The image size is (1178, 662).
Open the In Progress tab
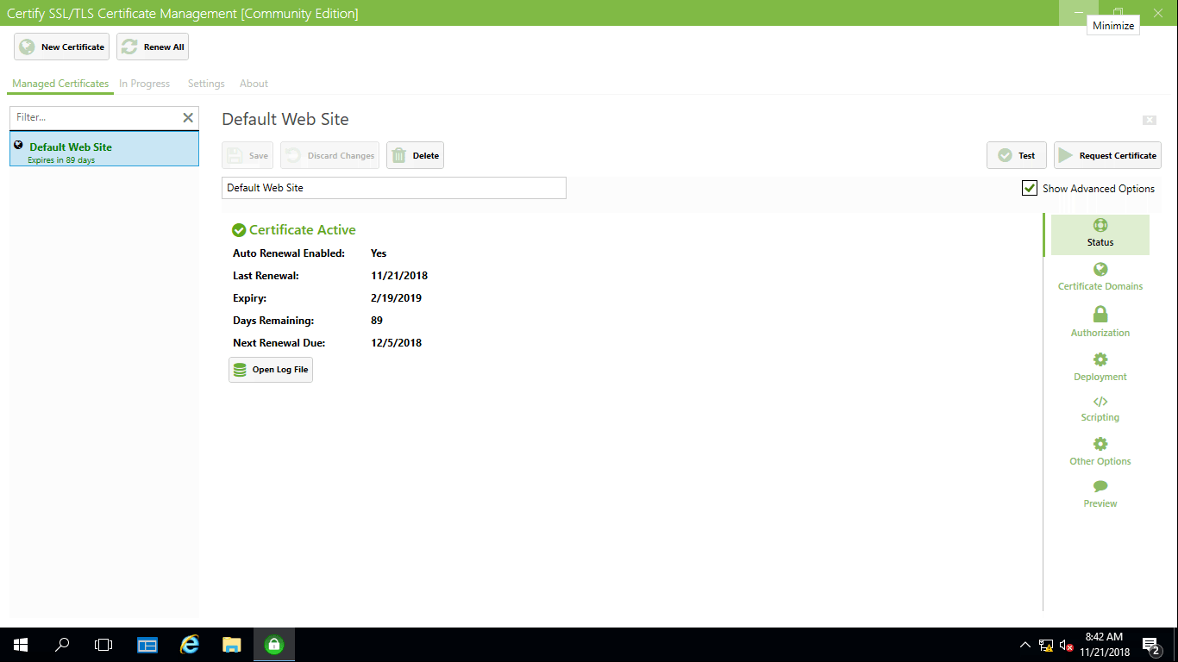coord(144,84)
